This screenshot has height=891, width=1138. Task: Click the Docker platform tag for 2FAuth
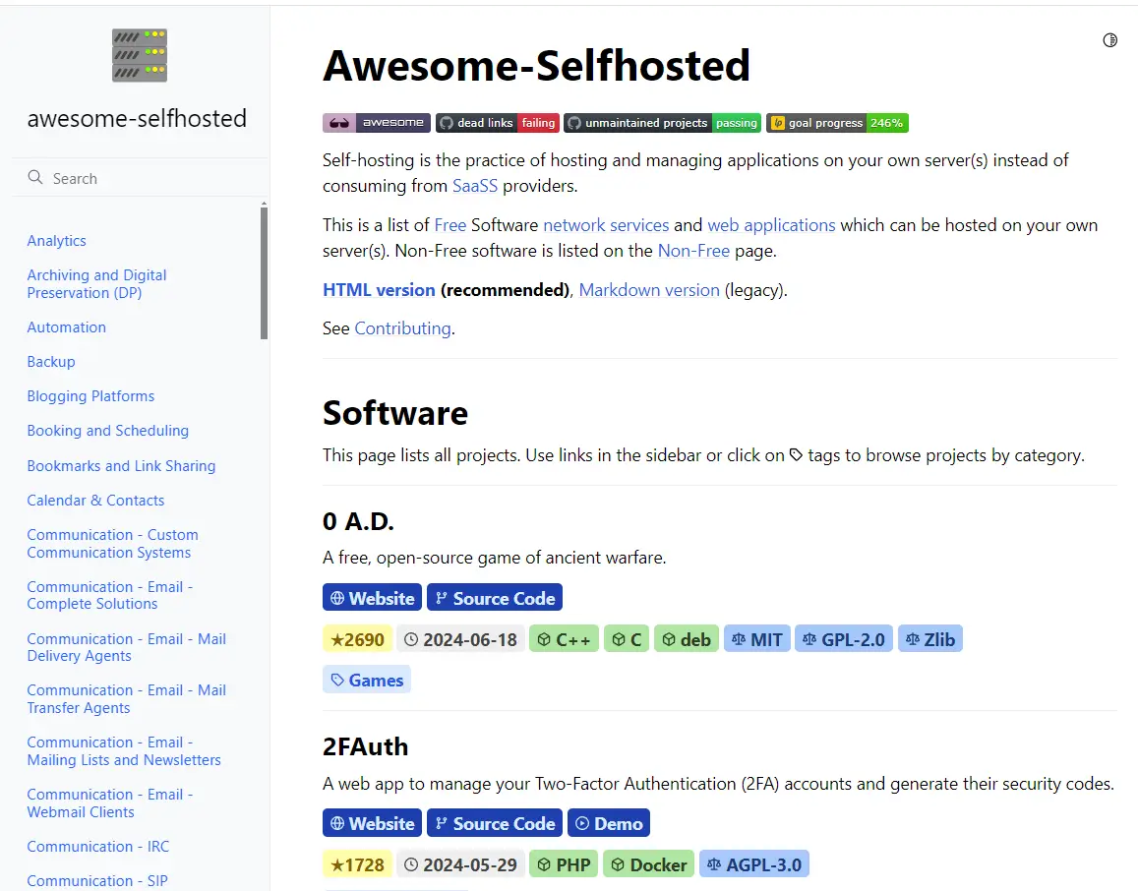(647, 864)
